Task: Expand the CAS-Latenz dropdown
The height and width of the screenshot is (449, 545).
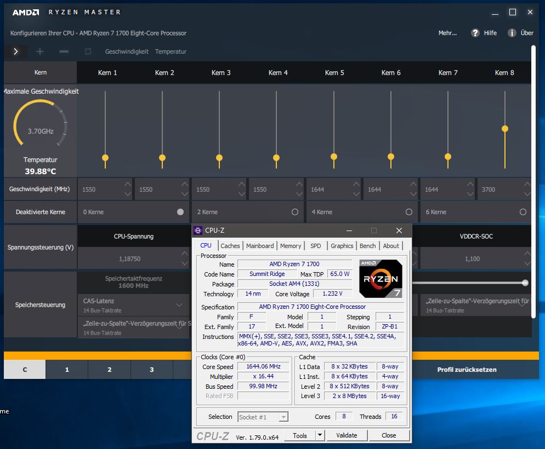Action: [x=179, y=305]
